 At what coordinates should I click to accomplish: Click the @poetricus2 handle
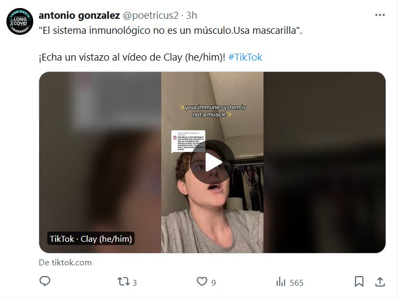click(x=151, y=16)
